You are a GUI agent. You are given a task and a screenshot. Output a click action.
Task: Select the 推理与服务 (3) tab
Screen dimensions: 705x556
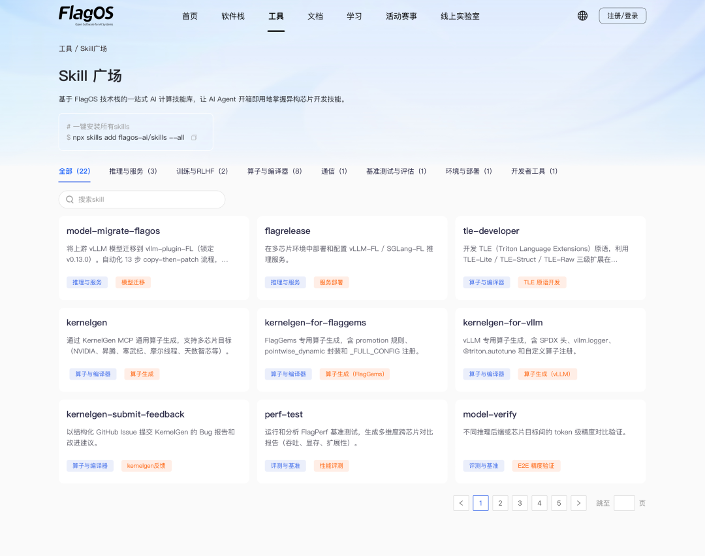click(x=133, y=171)
